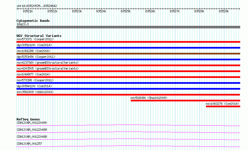Viewport: 248px width, 150px height.
Task: Open variant nsv4237360 (gnomADStructuralVariants) label
Action: (48, 63)
